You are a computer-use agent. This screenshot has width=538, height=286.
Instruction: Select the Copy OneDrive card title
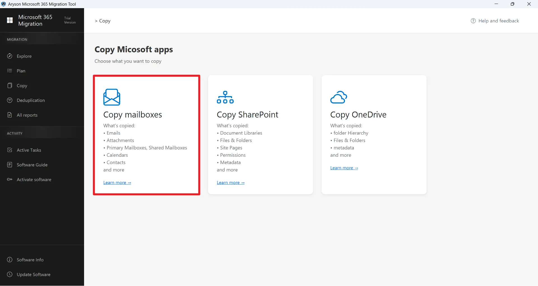click(358, 115)
